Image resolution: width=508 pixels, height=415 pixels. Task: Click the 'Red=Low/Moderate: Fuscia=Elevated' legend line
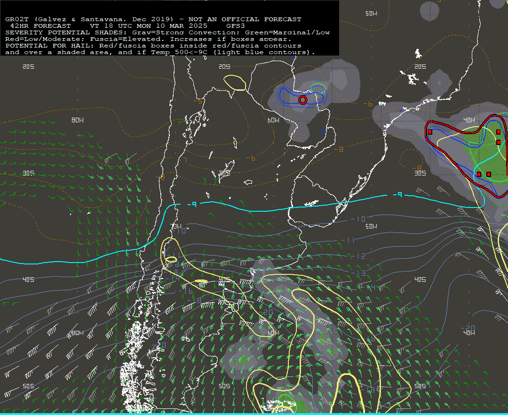tap(148, 39)
